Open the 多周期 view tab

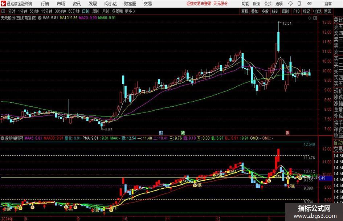(x=117, y=11)
